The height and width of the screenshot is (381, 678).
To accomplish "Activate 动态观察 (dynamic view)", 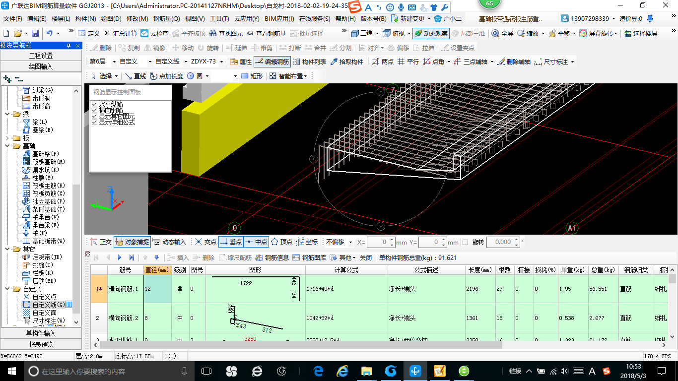I will 430,33.
